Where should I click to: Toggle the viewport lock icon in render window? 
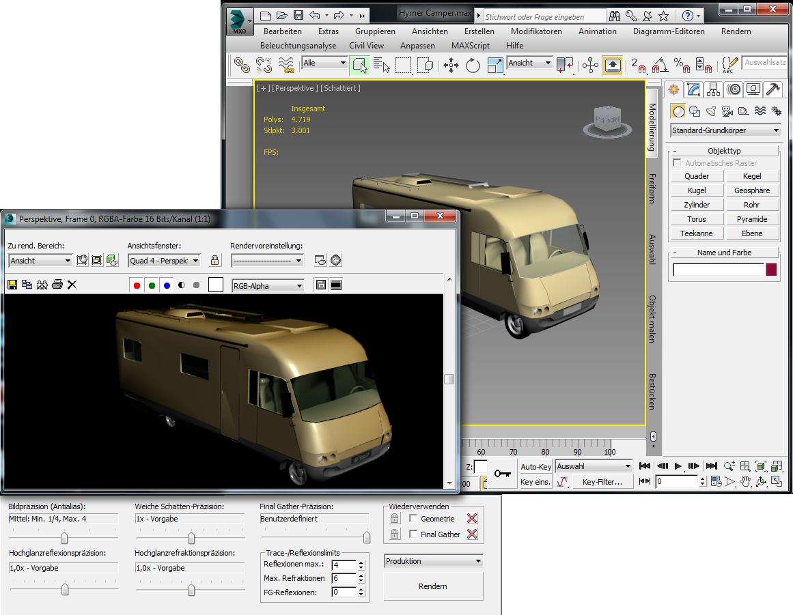(x=215, y=260)
